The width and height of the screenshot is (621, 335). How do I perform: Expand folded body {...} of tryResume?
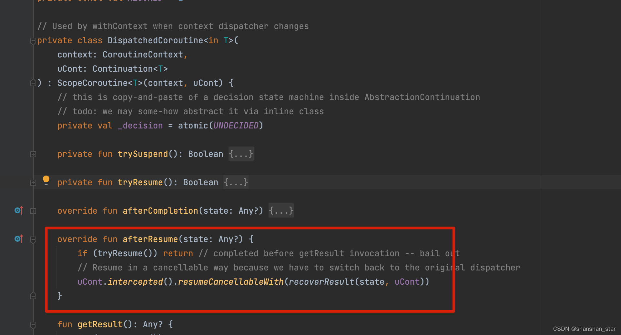pos(236,182)
